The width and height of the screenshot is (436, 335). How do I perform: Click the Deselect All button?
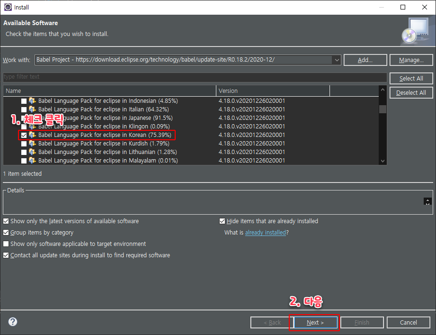pyautogui.click(x=411, y=93)
